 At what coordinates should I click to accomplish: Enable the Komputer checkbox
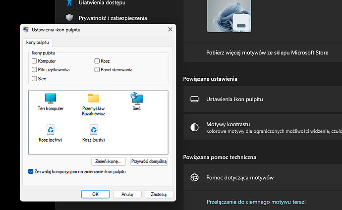34,61
